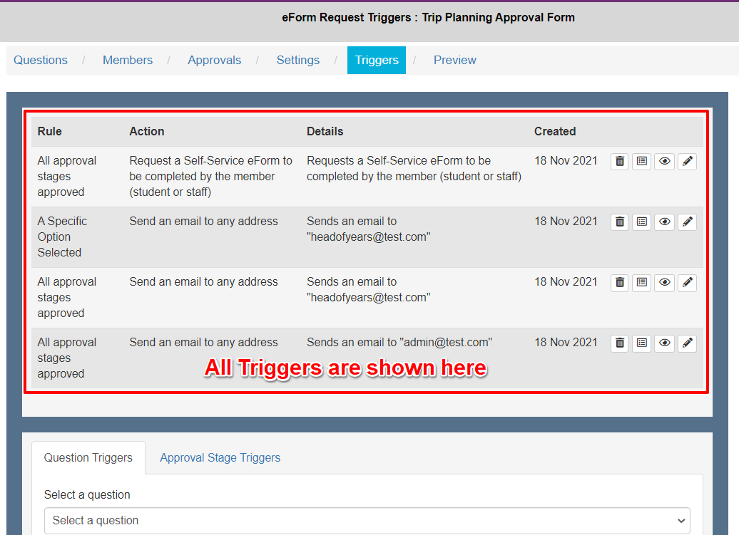Click list icon on third trigger row
The image size is (739, 535).
pyautogui.click(x=642, y=283)
